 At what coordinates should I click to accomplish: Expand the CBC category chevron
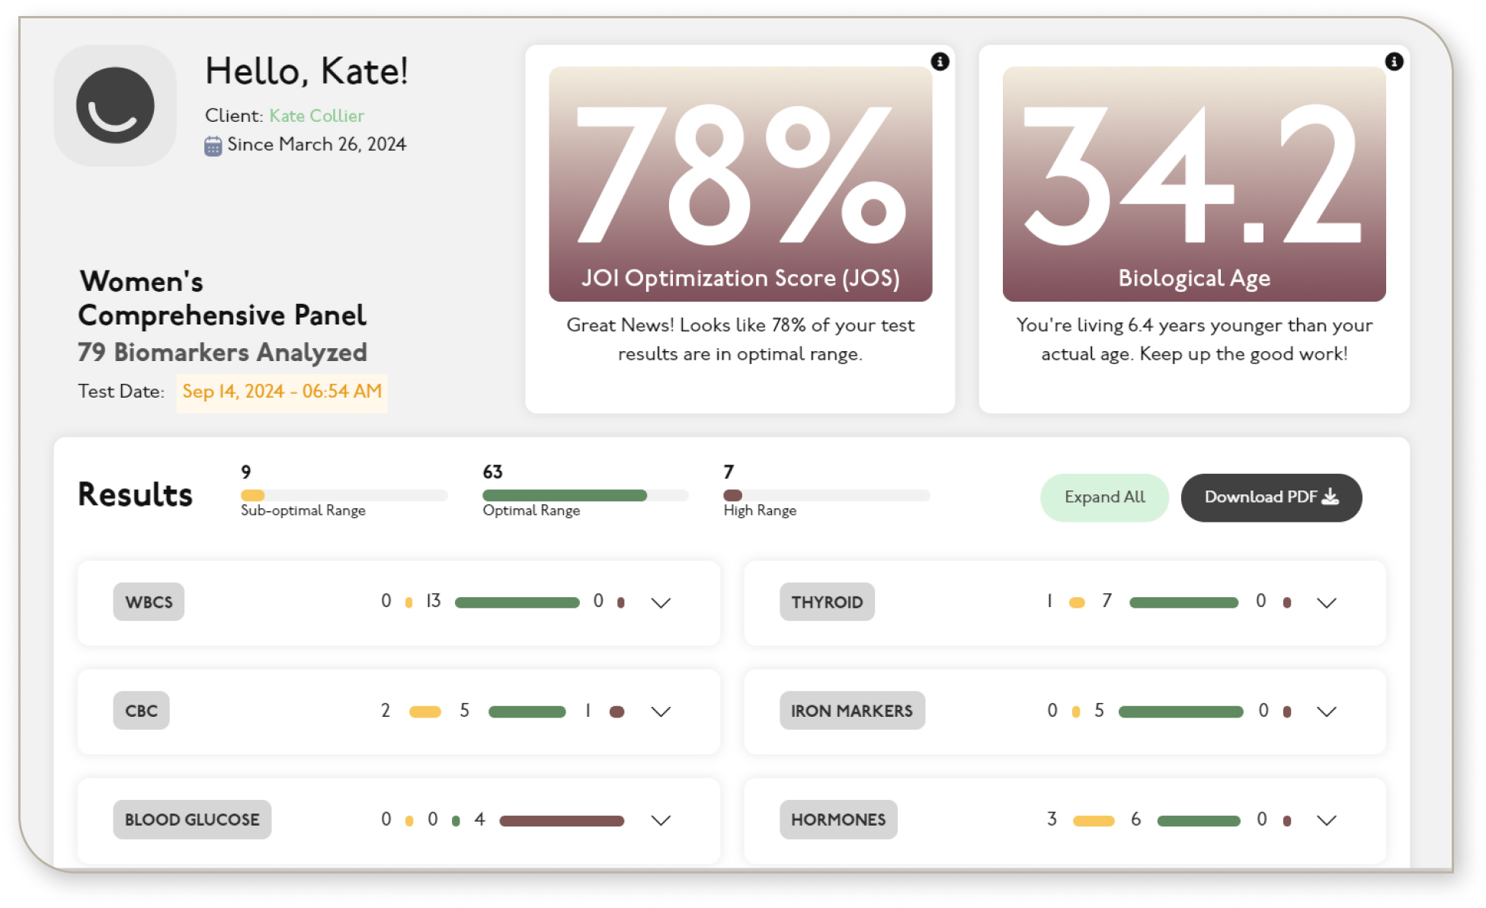coord(661,711)
